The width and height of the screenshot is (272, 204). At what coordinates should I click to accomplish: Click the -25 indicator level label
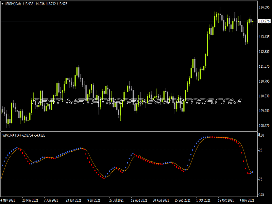click(260, 150)
